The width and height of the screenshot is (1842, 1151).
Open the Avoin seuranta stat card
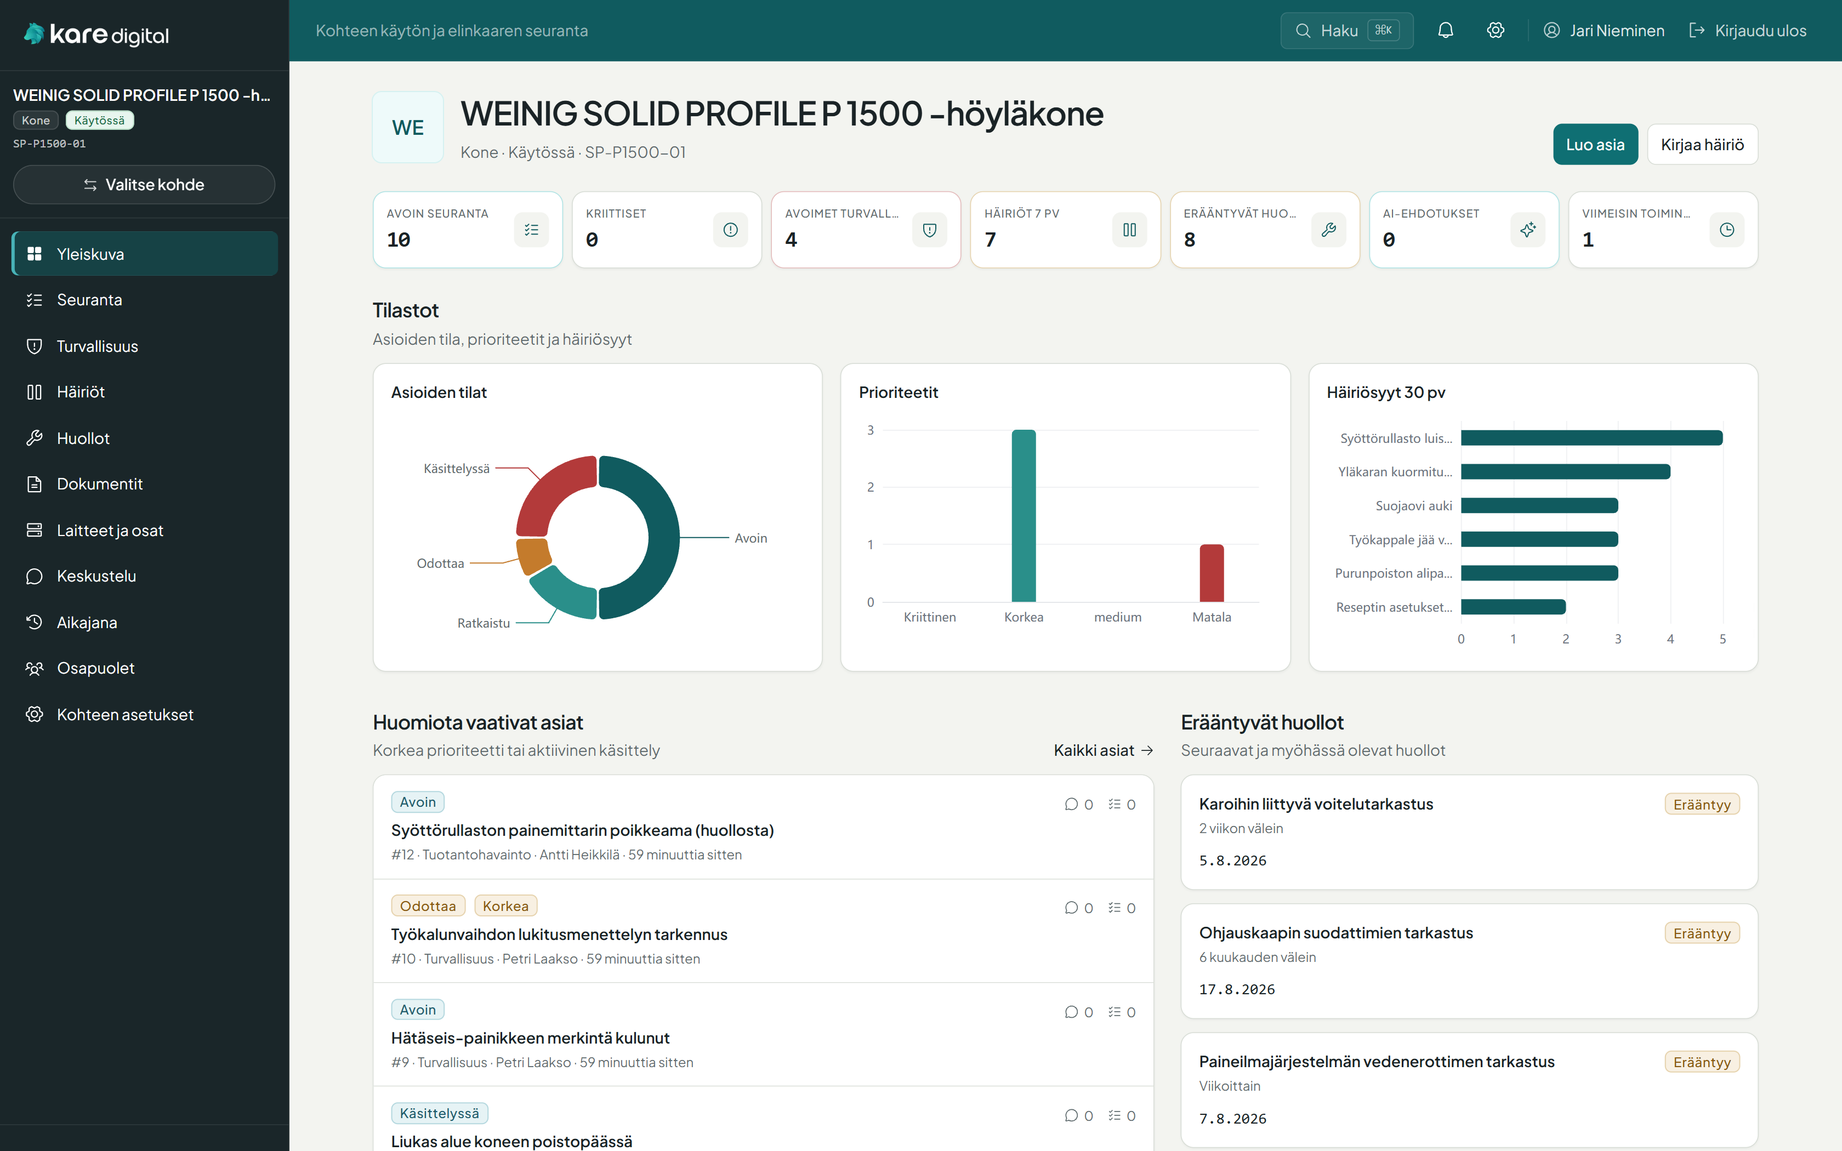pos(467,230)
